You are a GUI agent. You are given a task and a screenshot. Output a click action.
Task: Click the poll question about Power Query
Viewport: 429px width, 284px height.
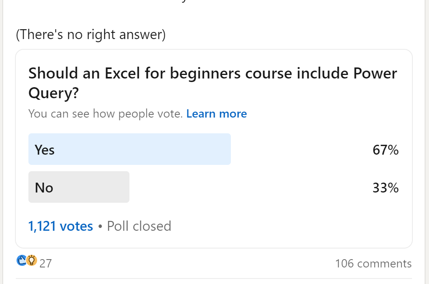(x=212, y=83)
